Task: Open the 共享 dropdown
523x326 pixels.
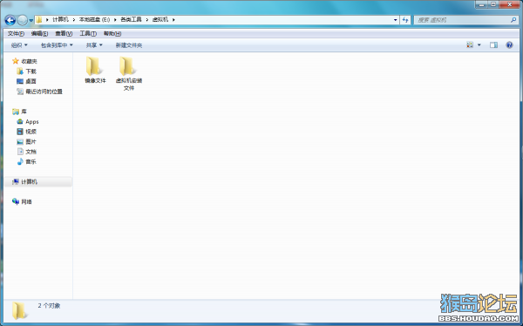Action: pos(94,45)
